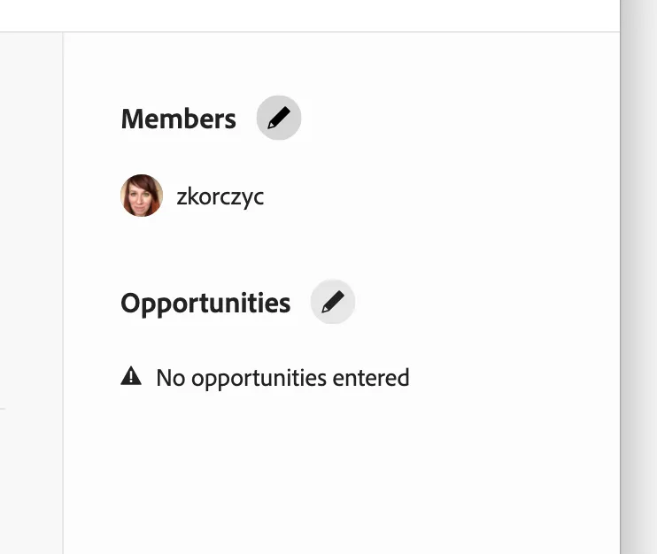Click the word 'entered' in the warning text

coord(371,378)
